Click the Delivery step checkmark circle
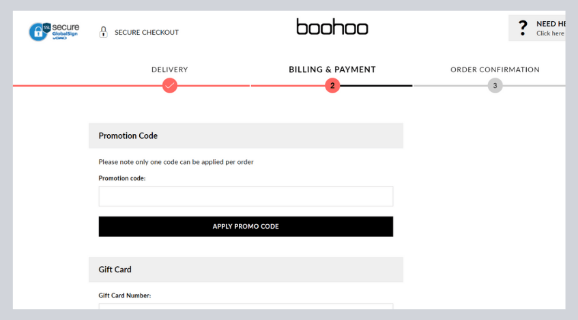 tap(170, 86)
